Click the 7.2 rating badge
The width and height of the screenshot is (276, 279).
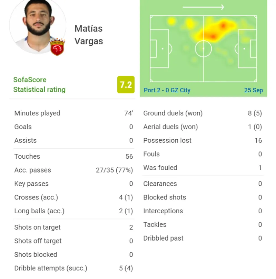point(126,85)
